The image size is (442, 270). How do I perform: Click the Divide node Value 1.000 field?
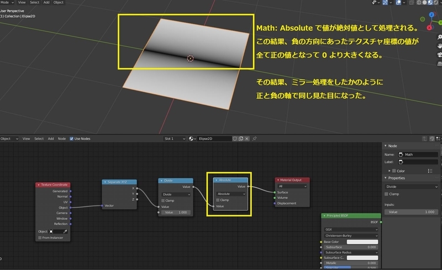click(x=176, y=213)
